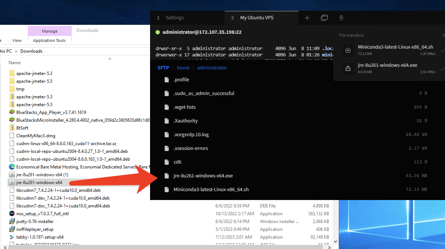445x249 pixels.
Task: Click the BtSoft zip archive icon
Action: pyautogui.click(x=12, y=128)
